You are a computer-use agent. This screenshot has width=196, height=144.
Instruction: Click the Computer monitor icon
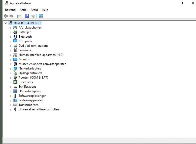tap(15, 41)
